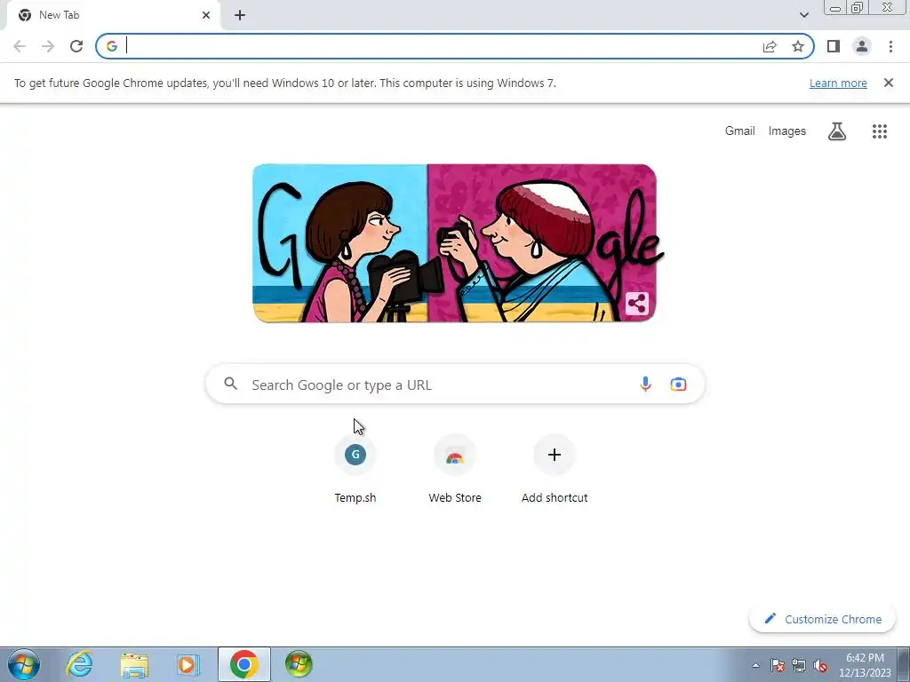Open the clock showing 6:42 PM
Screen dimensions: 910x682
(x=865, y=665)
